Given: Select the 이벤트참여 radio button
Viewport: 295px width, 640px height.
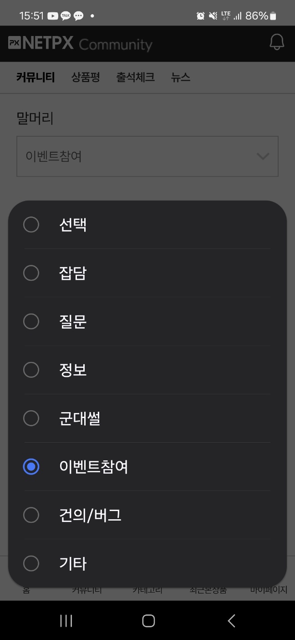Looking at the screenshot, I should pyautogui.click(x=31, y=466).
